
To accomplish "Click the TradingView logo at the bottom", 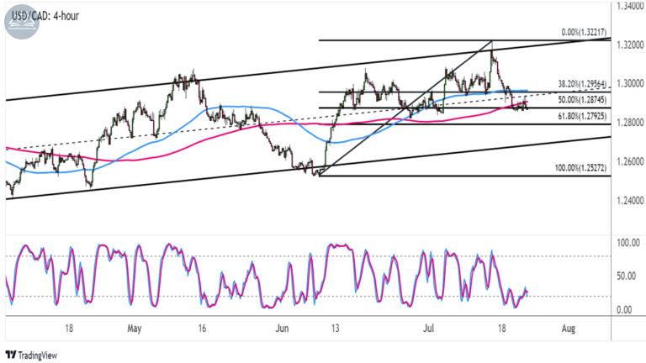I will point(31,355).
